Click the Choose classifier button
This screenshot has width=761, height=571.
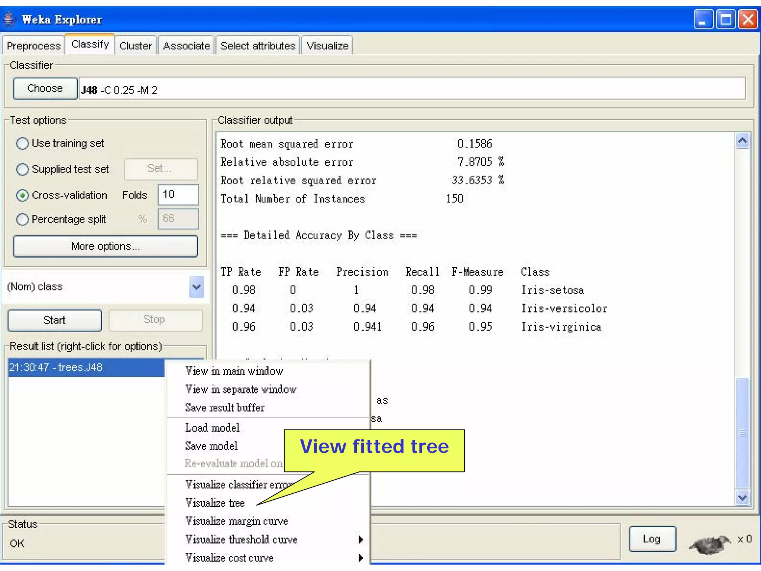(45, 88)
